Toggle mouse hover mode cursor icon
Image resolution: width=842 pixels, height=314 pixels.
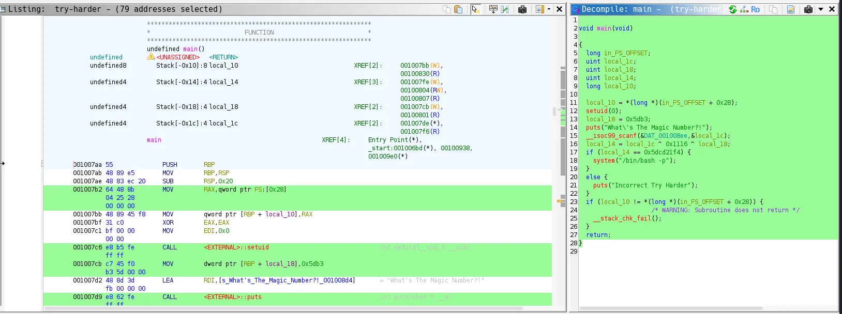(475, 9)
